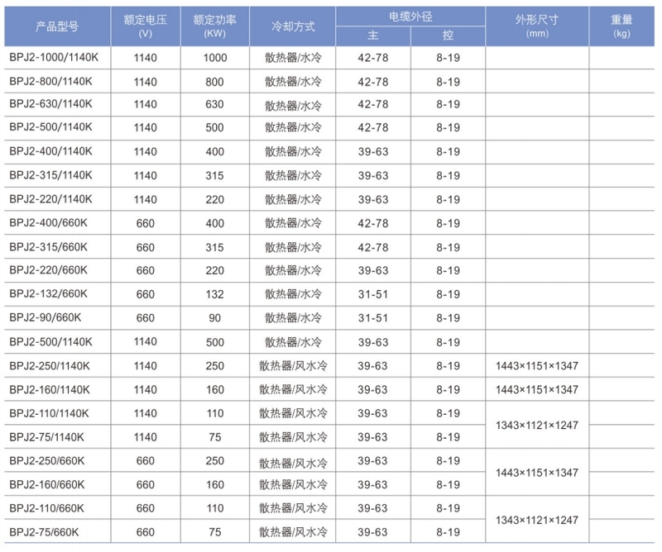
Task: Click the 外形尺寸 (mm) column header
Action: point(537,26)
